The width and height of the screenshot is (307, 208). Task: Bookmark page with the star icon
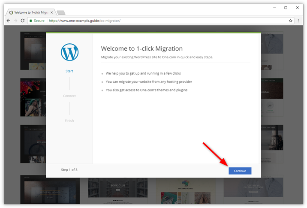pyautogui.click(x=291, y=21)
